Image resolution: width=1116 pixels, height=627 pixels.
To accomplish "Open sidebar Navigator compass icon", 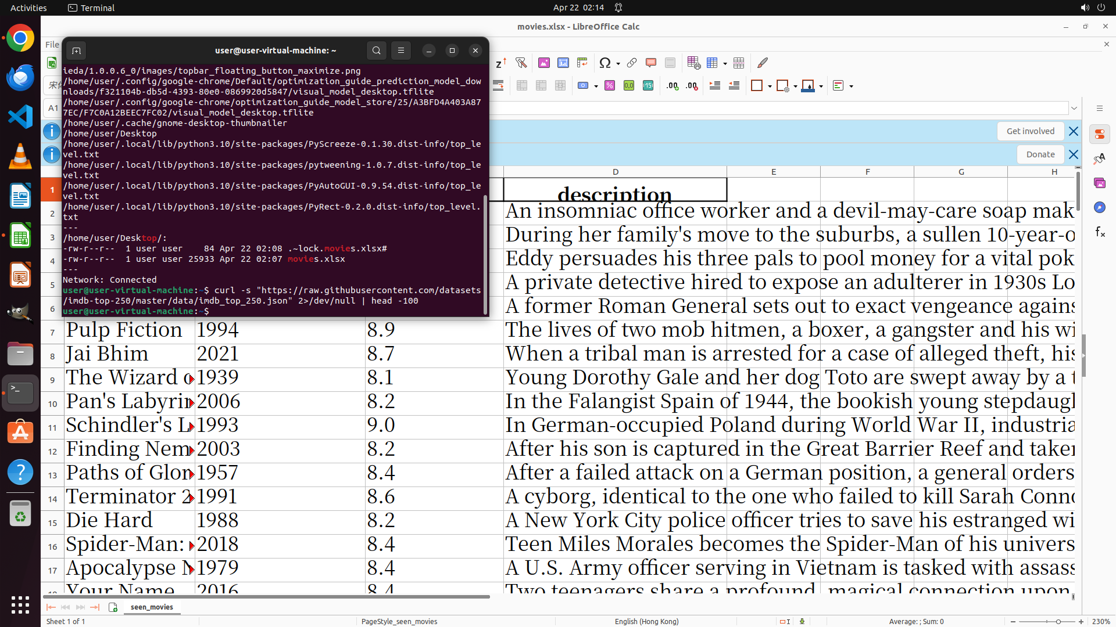I will pos(1099,207).
